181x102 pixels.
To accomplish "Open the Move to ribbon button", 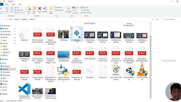I will [x=29, y=10].
